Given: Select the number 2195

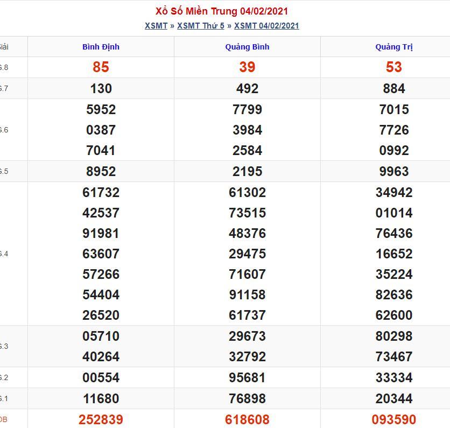Looking at the screenshot, I should point(247,171).
